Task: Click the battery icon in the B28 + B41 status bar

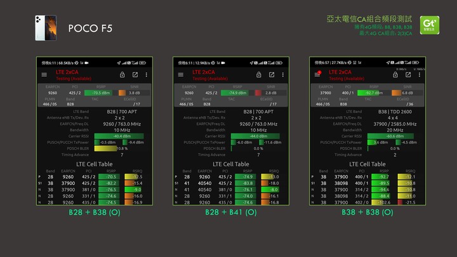Action: click(x=279, y=63)
